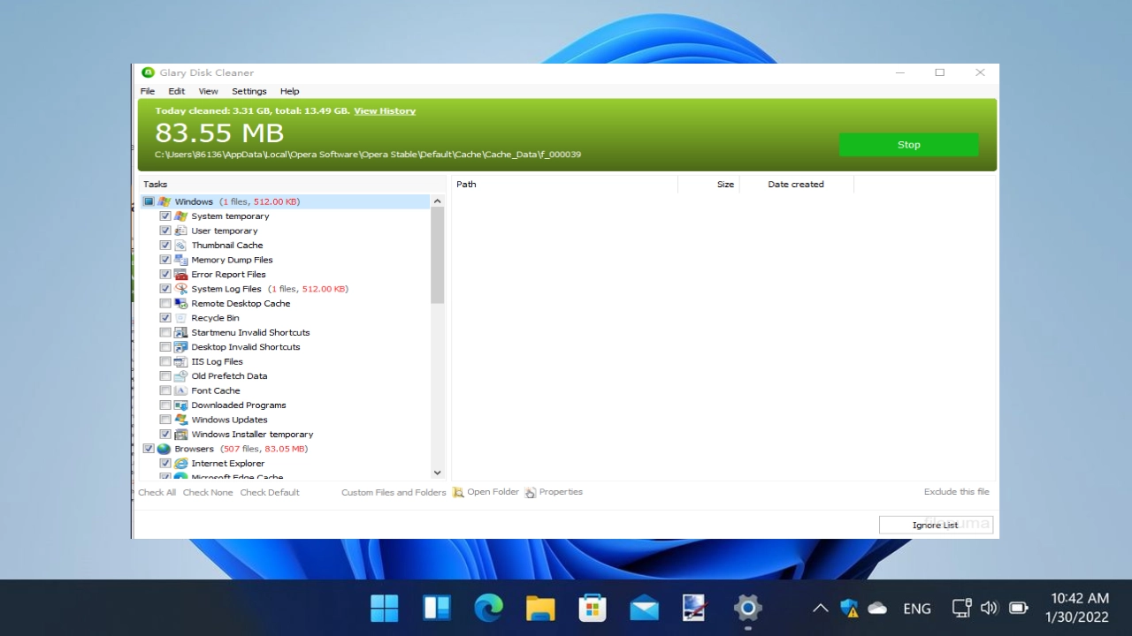Open the View menu
The width and height of the screenshot is (1132, 636).
tap(208, 91)
